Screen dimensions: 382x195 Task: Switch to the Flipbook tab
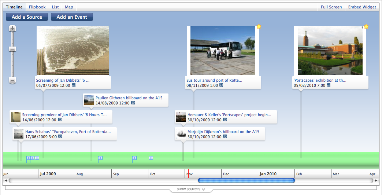(37, 7)
